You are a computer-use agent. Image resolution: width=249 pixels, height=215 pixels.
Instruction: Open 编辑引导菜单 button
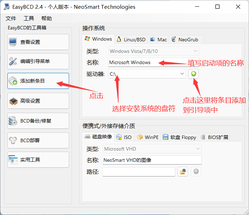click(38, 61)
